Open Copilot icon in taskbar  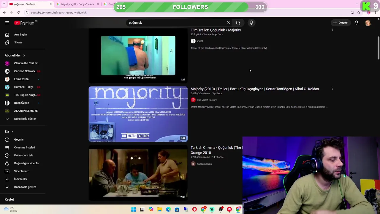pos(151,210)
